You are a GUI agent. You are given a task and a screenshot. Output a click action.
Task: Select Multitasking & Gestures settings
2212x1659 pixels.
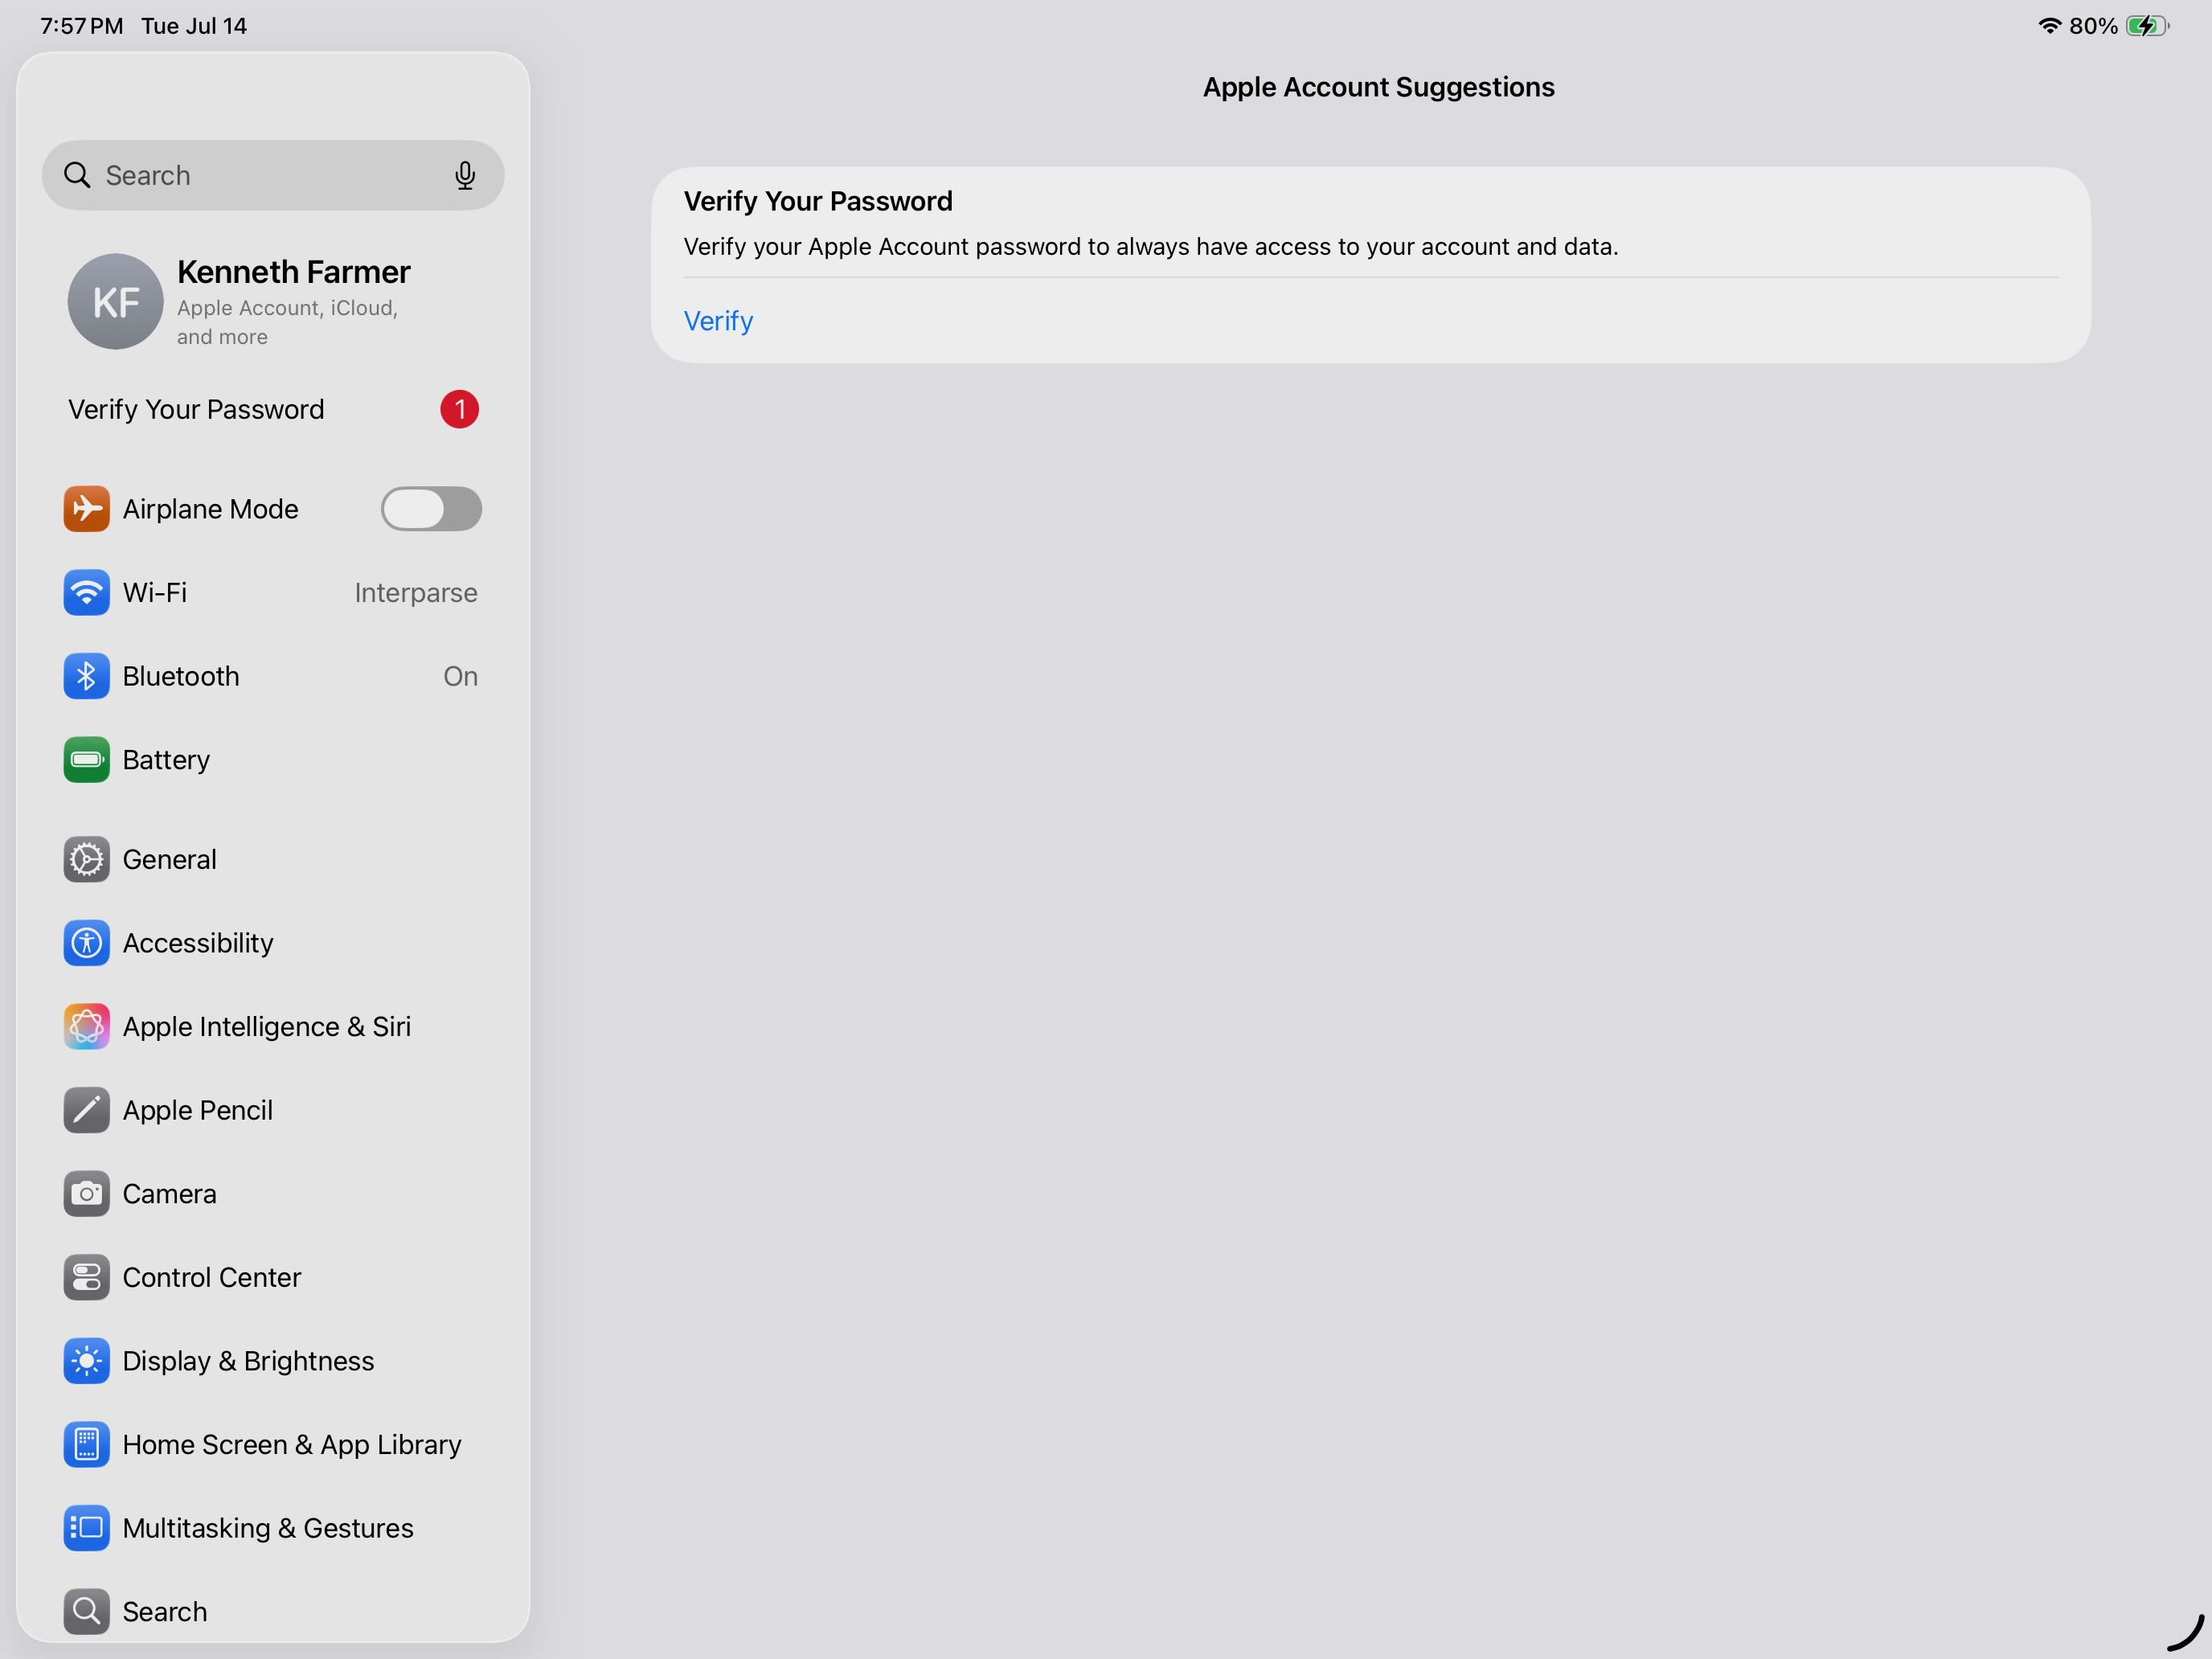pos(272,1528)
